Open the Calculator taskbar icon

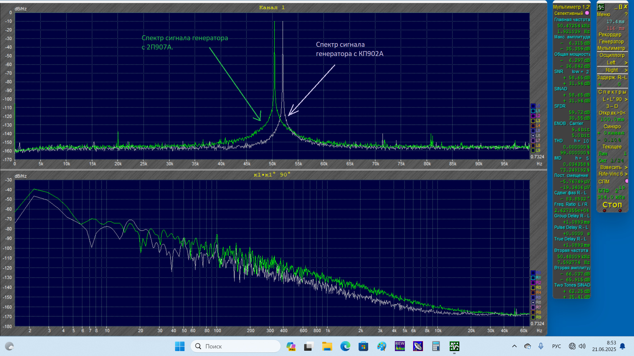point(436,346)
